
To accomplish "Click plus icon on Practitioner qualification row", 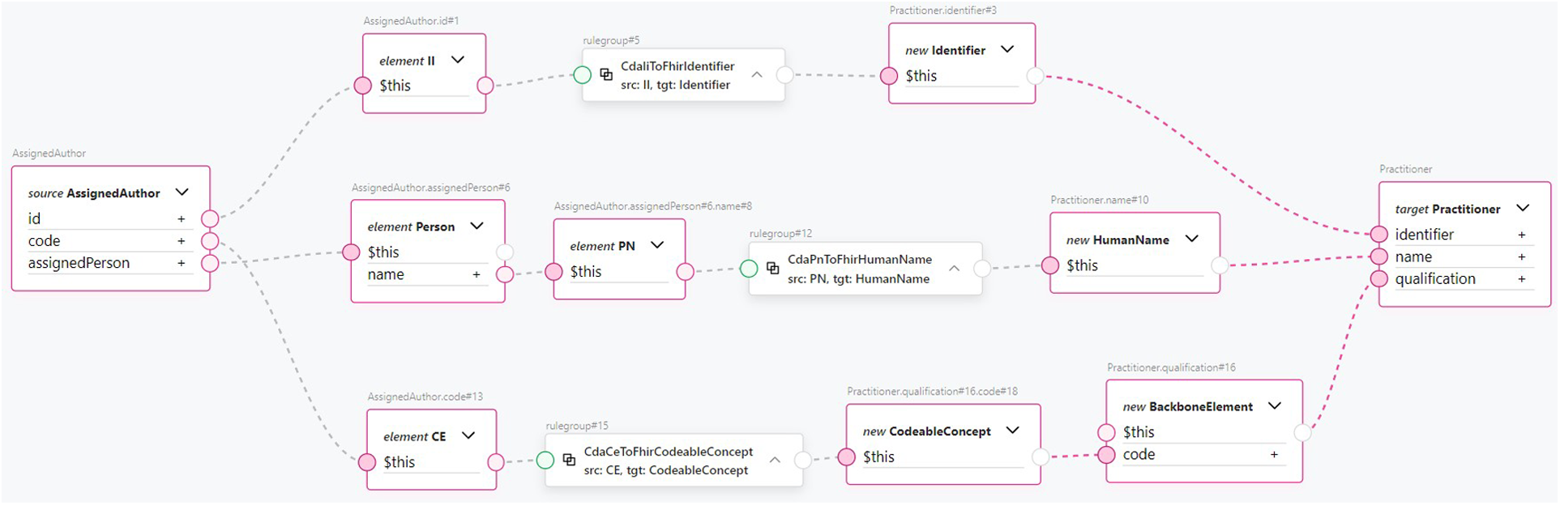I will tap(1521, 279).
